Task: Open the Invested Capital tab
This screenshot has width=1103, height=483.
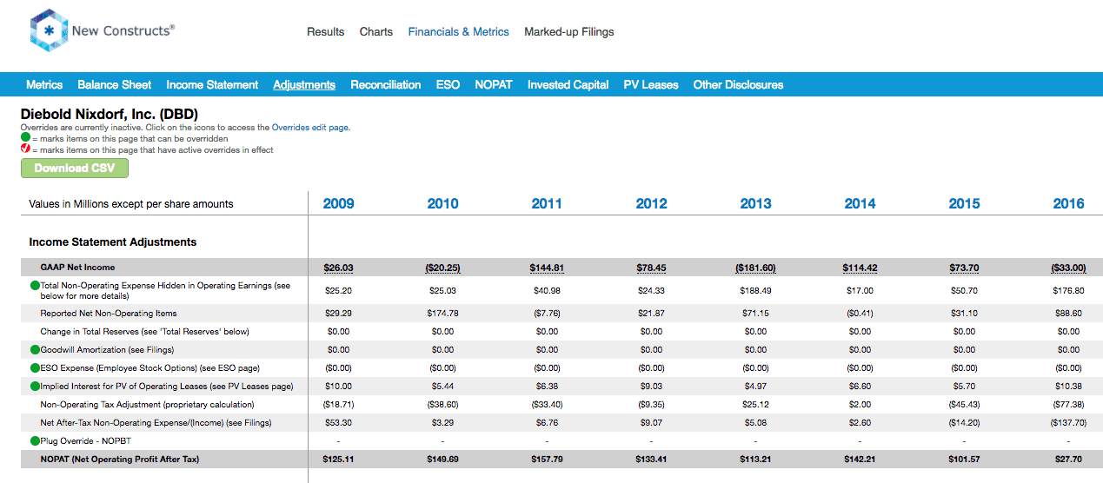Action: (x=568, y=85)
